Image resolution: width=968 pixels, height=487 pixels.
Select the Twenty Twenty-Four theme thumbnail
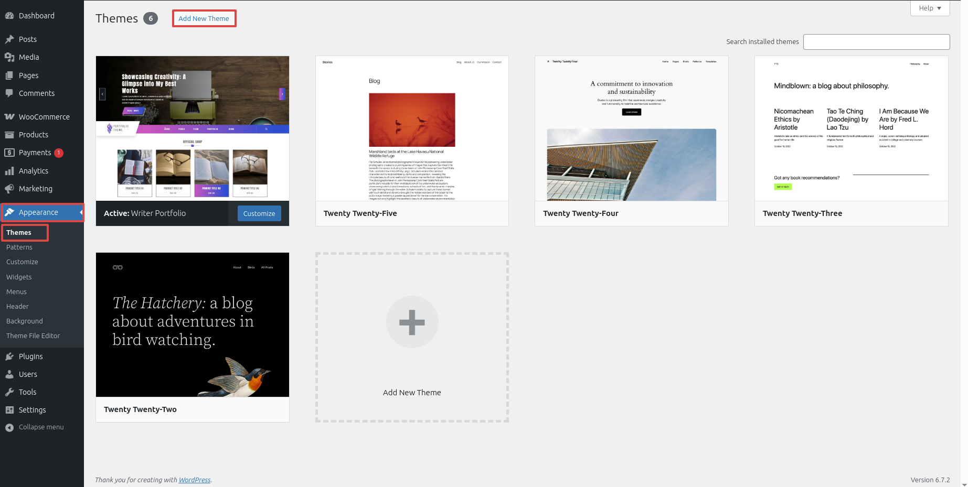pyautogui.click(x=631, y=128)
